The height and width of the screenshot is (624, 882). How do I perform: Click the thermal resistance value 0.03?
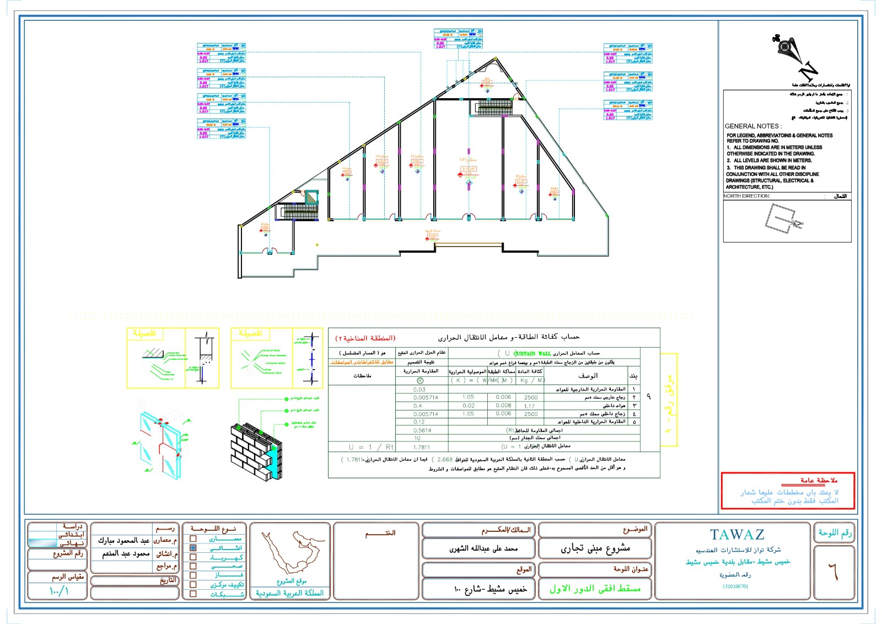(x=420, y=390)
